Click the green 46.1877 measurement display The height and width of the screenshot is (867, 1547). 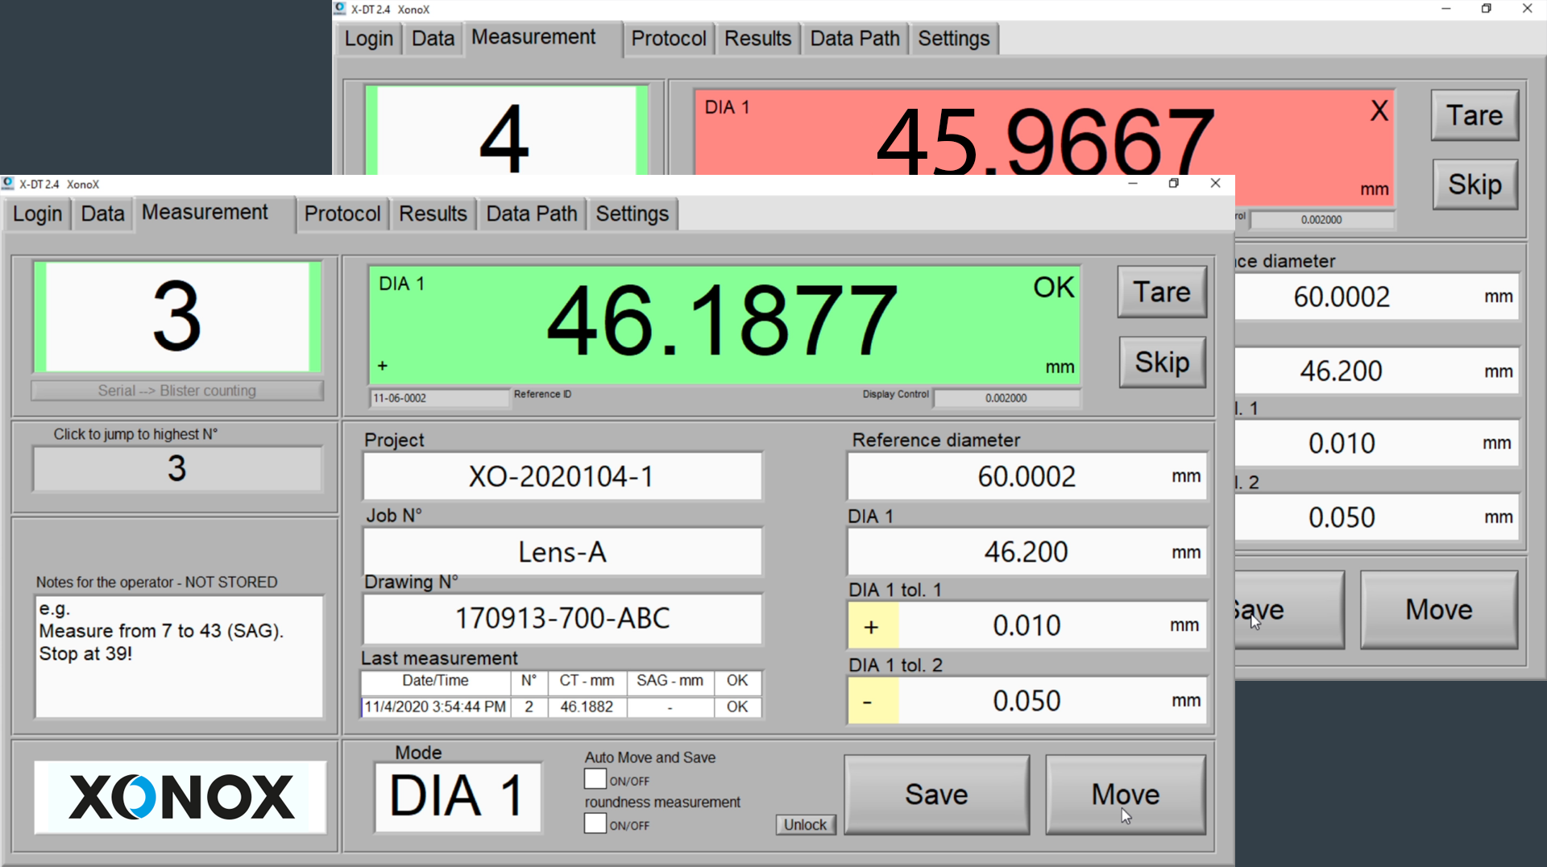pos(723,324)
